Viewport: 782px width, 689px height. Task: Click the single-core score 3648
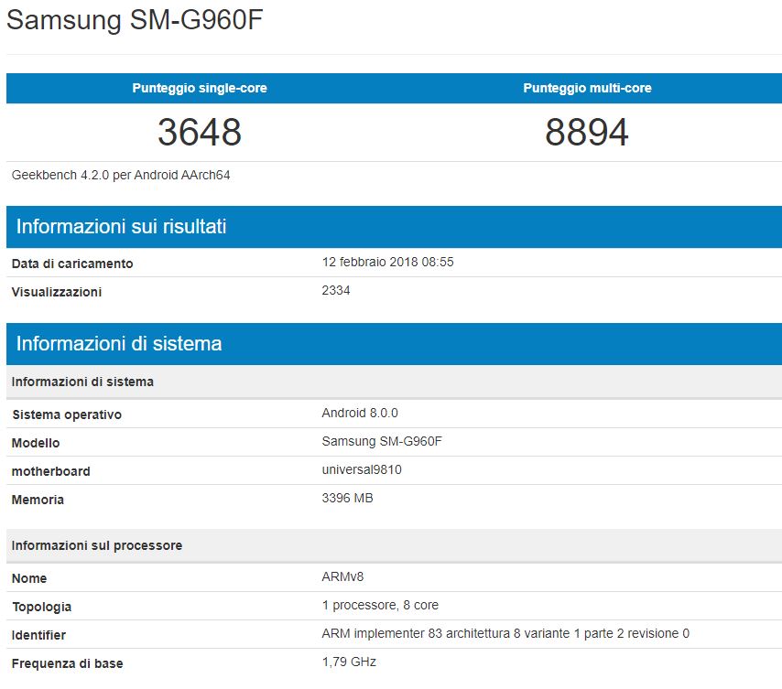pyautogui.click(x=200, y=133)
